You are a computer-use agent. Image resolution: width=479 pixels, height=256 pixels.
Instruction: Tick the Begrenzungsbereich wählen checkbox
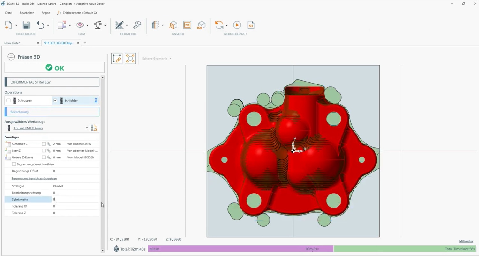[14, 164]
